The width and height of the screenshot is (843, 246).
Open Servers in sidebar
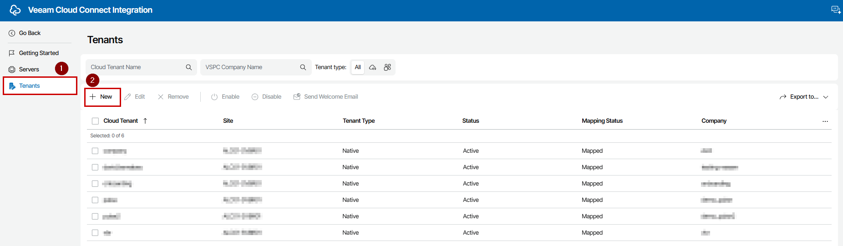[x=29, y=70]
